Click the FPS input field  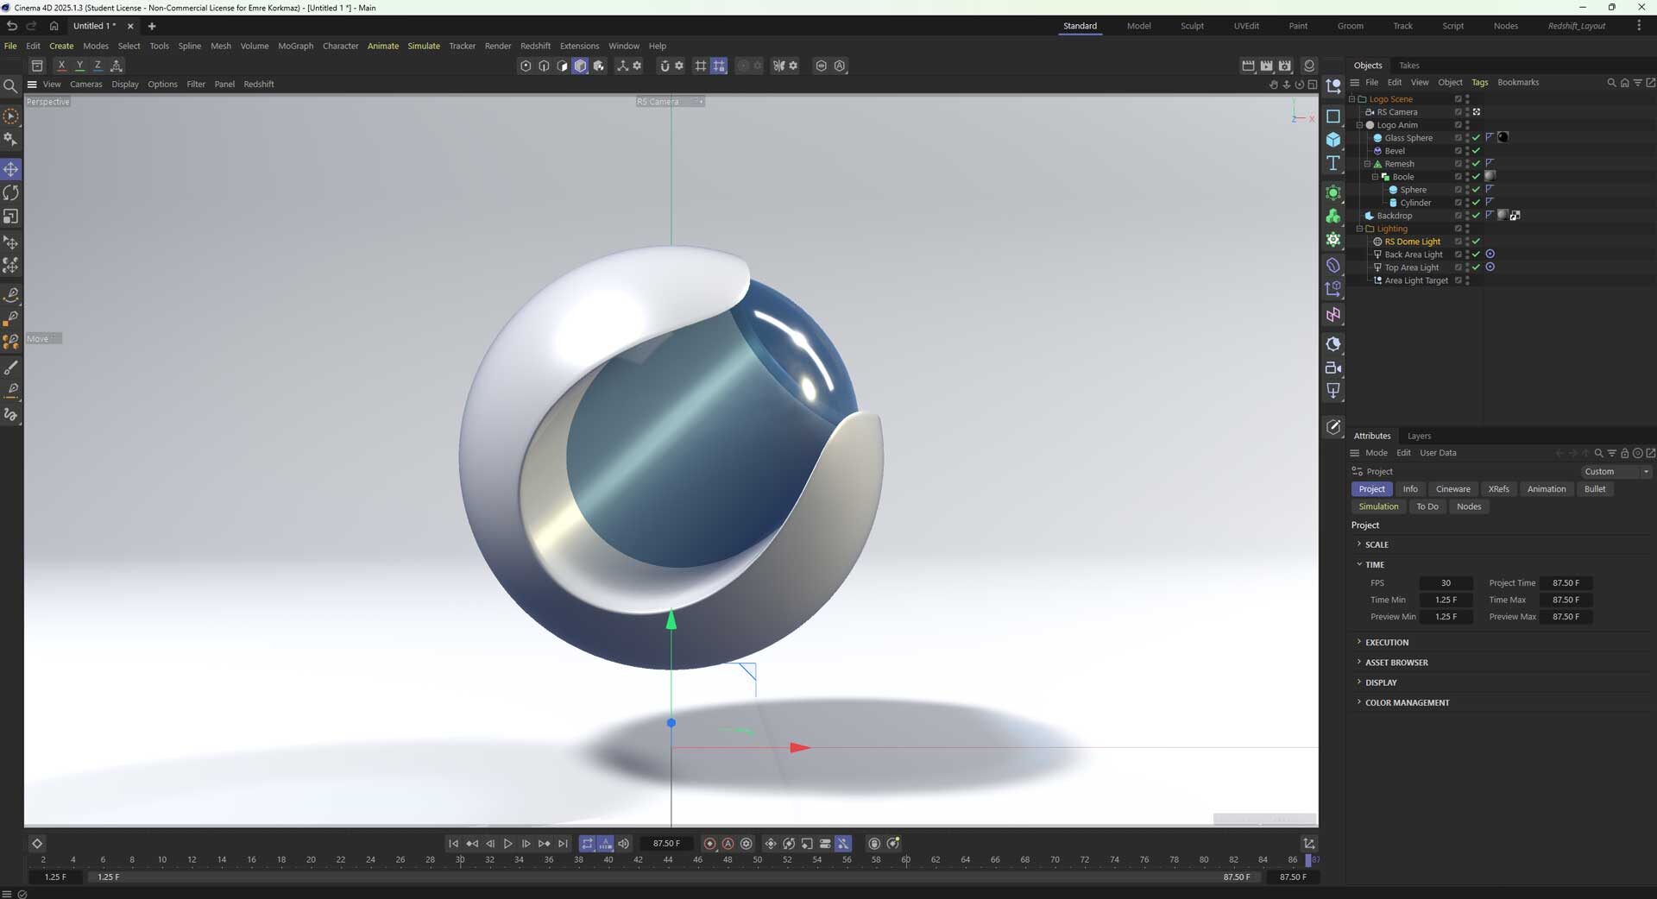click(x=1446, y=583)
